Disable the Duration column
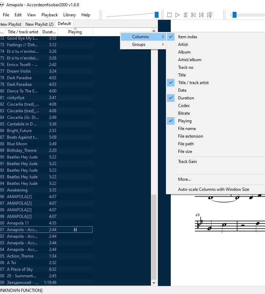Image resolution: width=265 pixels, height=294 pixels. (186, 98)
